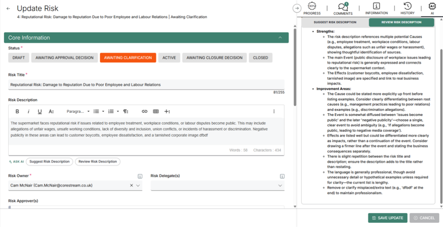Viewport: 443px width, 227px height.
Task: Open the bulleted list style dropdown
Action: pyautogui.click(x=103, y=112)
